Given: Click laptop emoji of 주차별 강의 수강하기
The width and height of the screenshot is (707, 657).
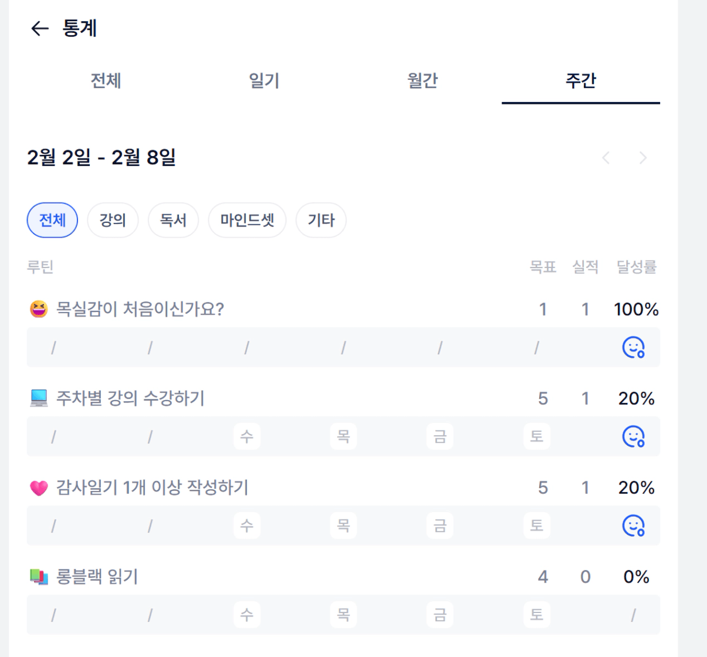Looking at the screenshot, I should pyautogui.click(x=39, y=398).
